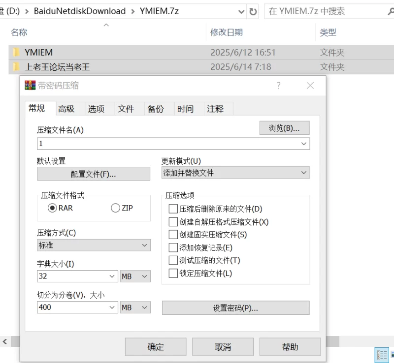Open dictionary size MB unit dropdown
Image resolution: width=394 pixels, height=363 pixels.
coord(135,276)
